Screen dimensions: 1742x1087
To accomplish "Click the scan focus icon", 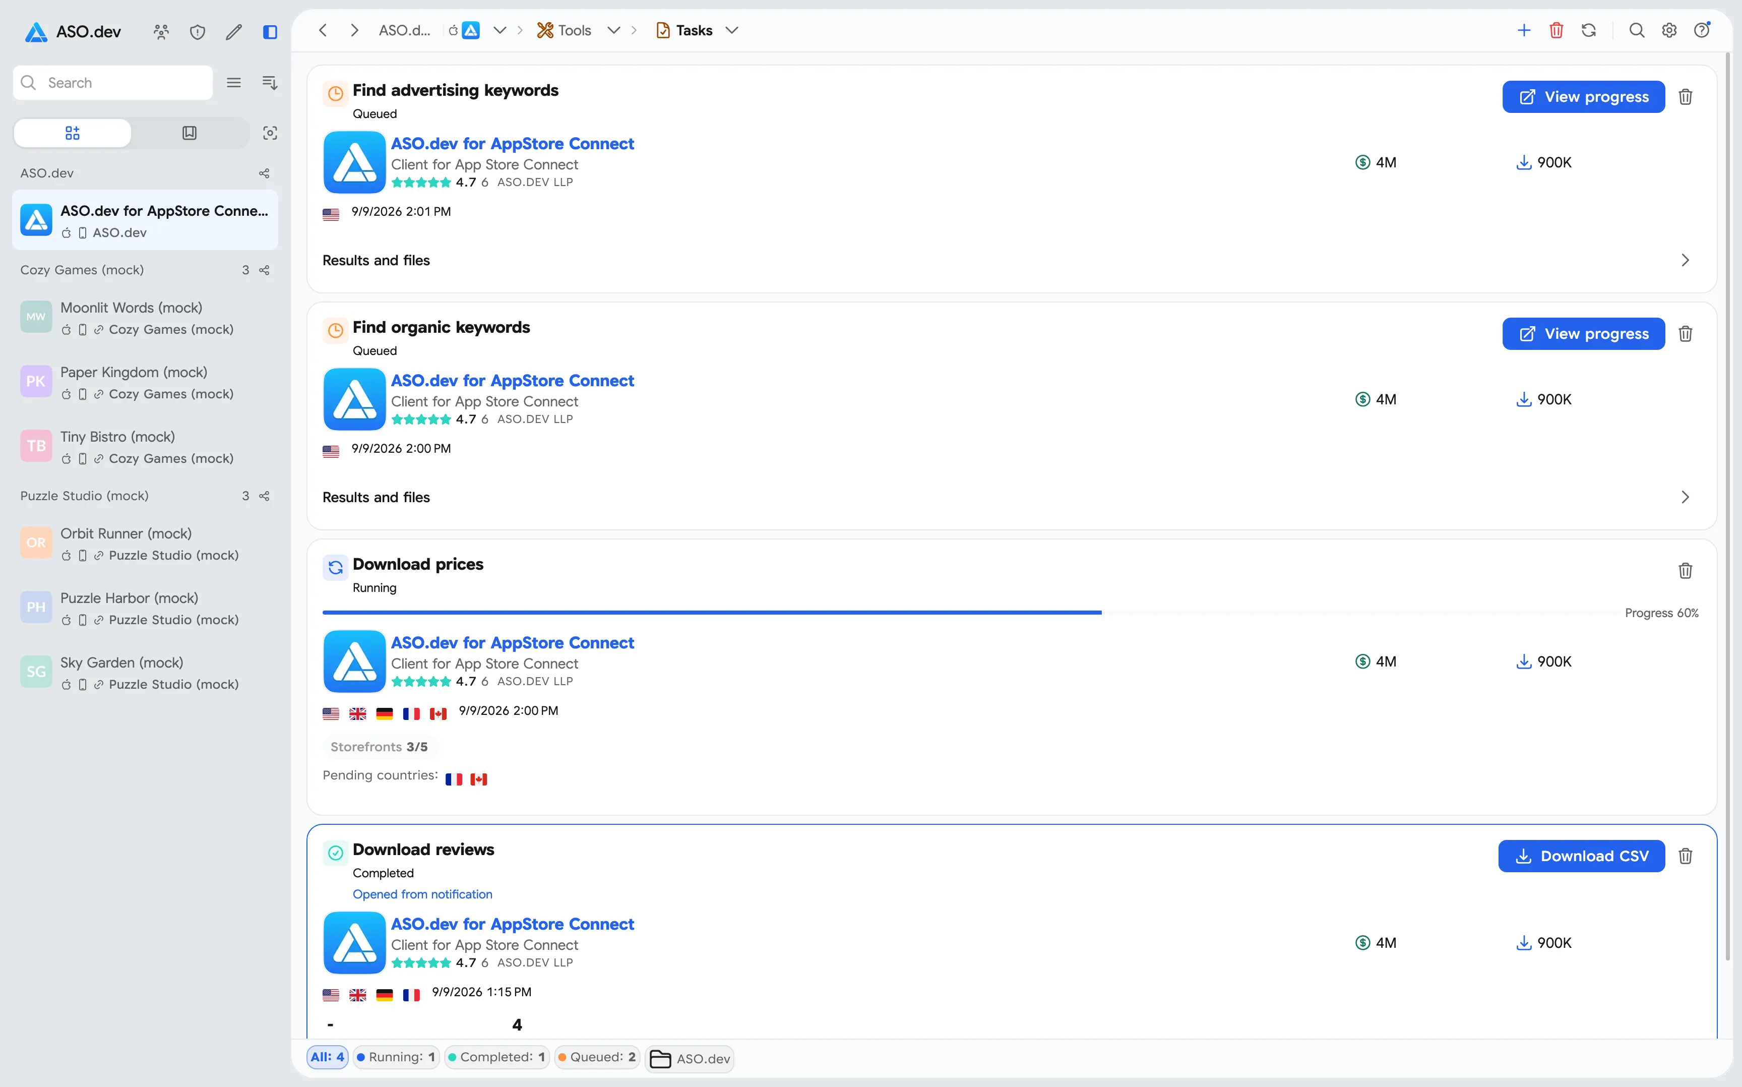I will (x=270, y=133).
